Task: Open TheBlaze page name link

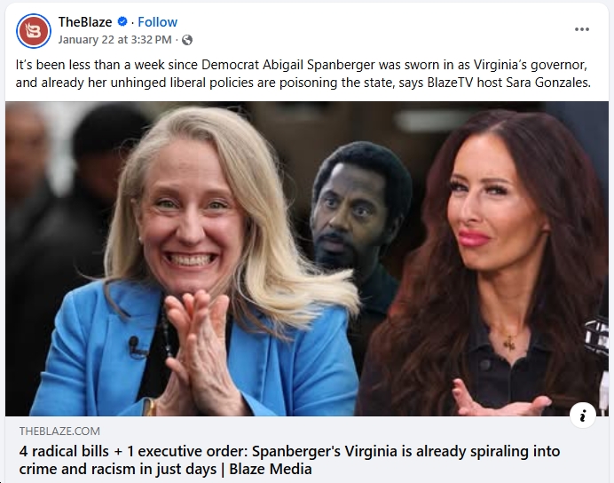Action: point(85,22)
